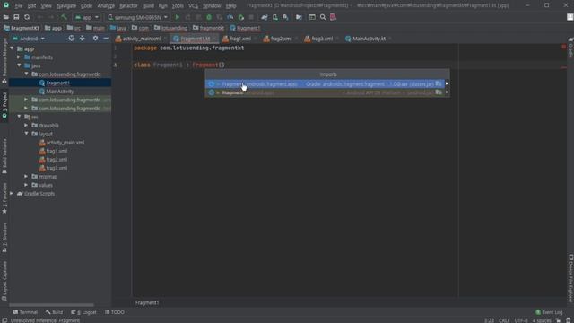The width and height of the screenshot is (574, 323).
Task: Open the Navigate menu
Action: [x=66, y=6]
